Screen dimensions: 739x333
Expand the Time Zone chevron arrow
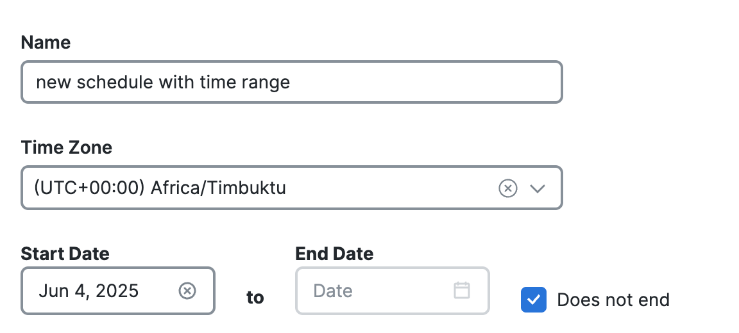coord(538,189)
